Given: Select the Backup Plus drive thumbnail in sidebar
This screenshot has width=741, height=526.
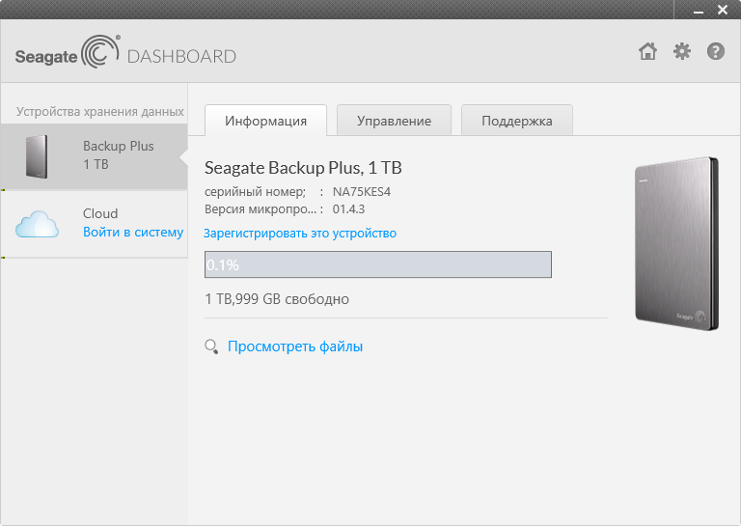Looking at the screenshot, I should 37,156.
